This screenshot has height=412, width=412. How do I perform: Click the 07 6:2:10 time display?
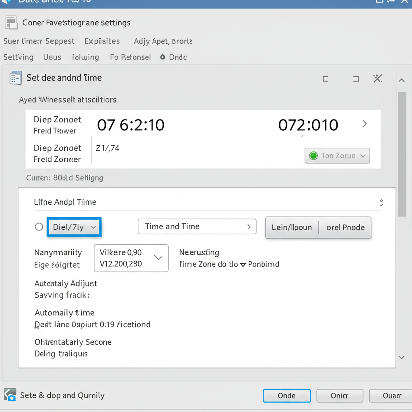click(131, 125)
